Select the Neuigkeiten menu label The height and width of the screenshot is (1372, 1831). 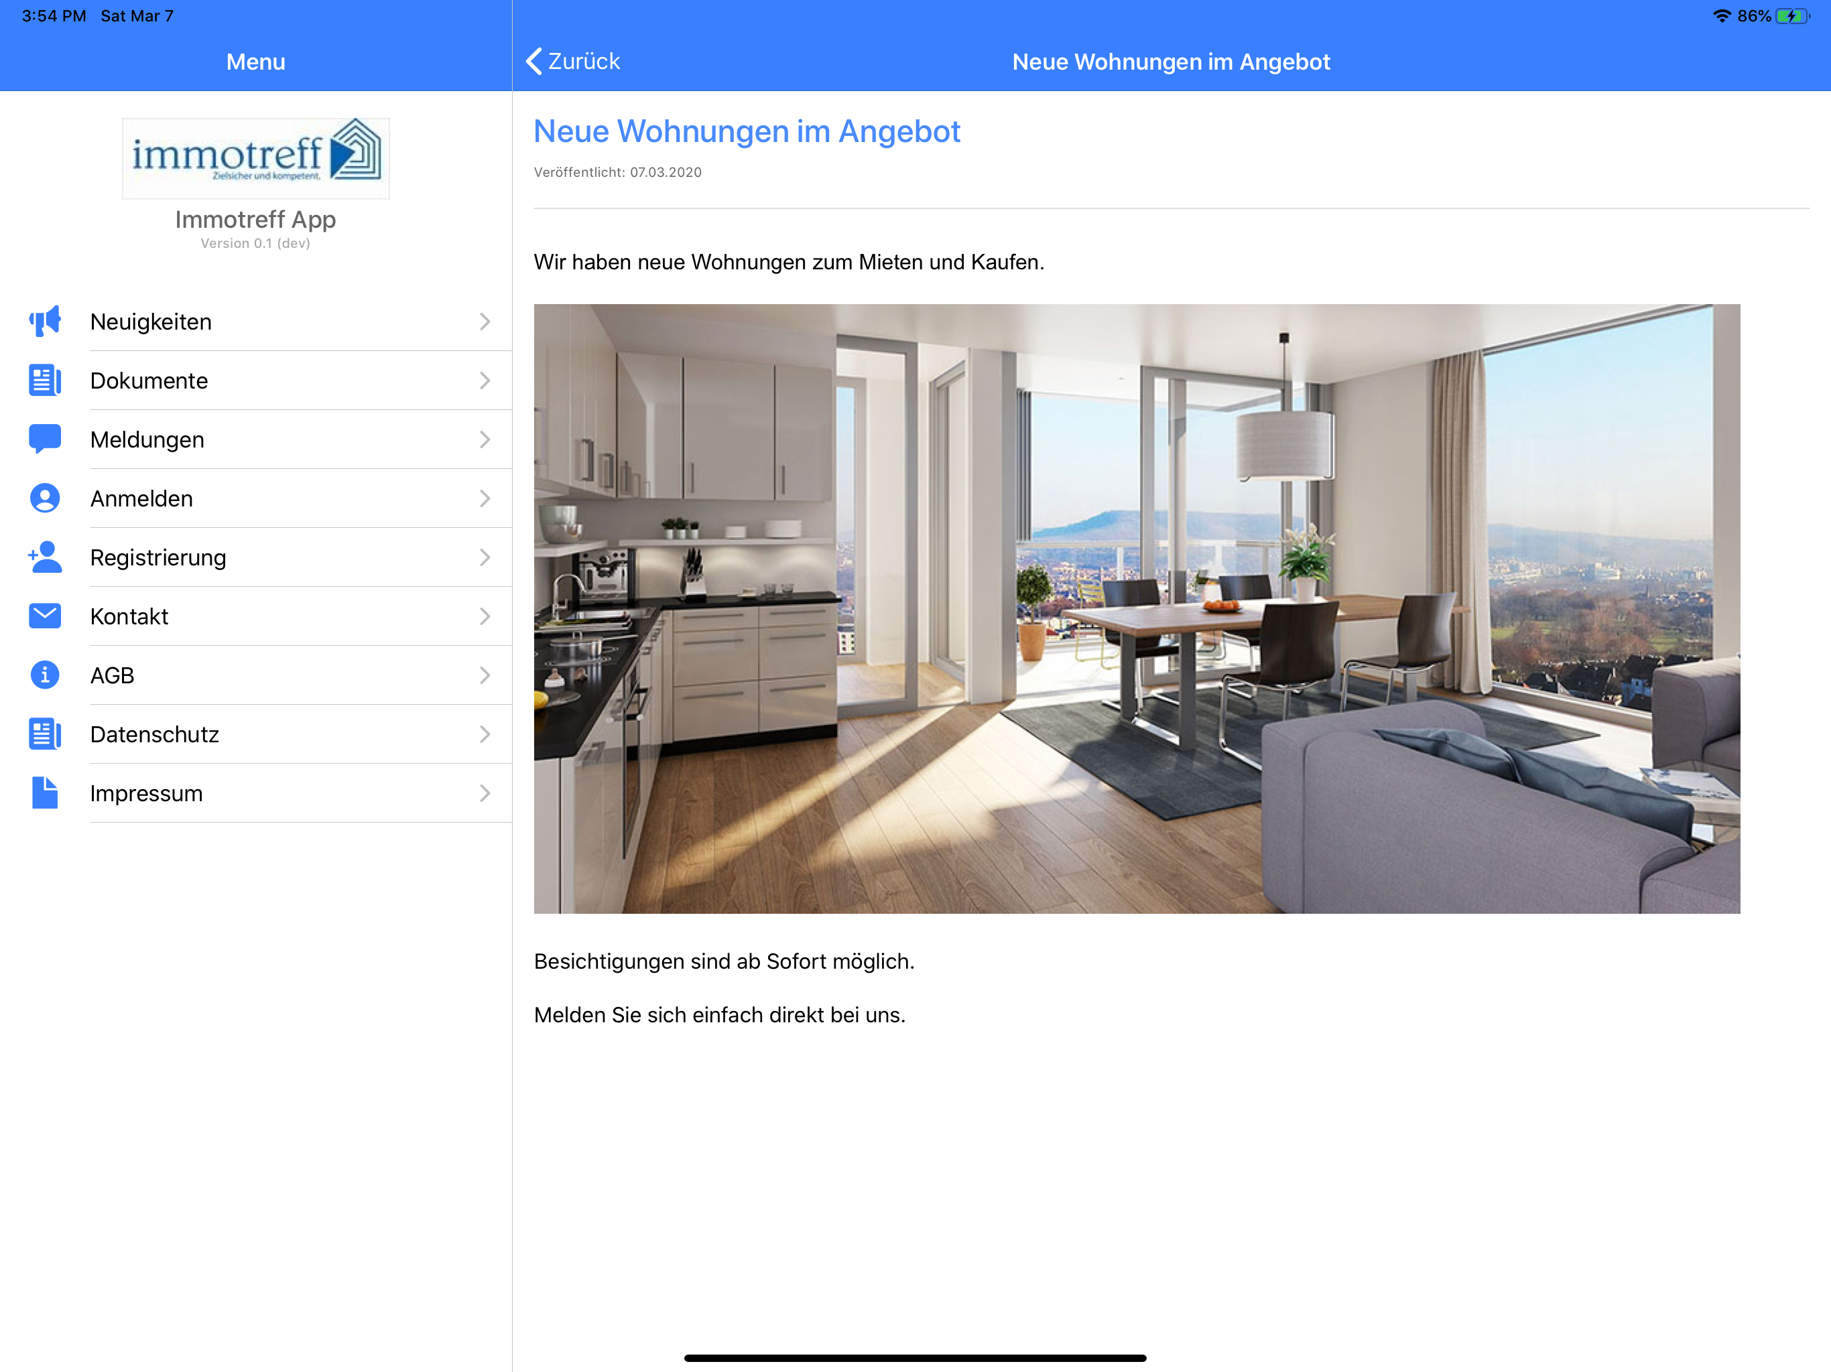(151, 322)
